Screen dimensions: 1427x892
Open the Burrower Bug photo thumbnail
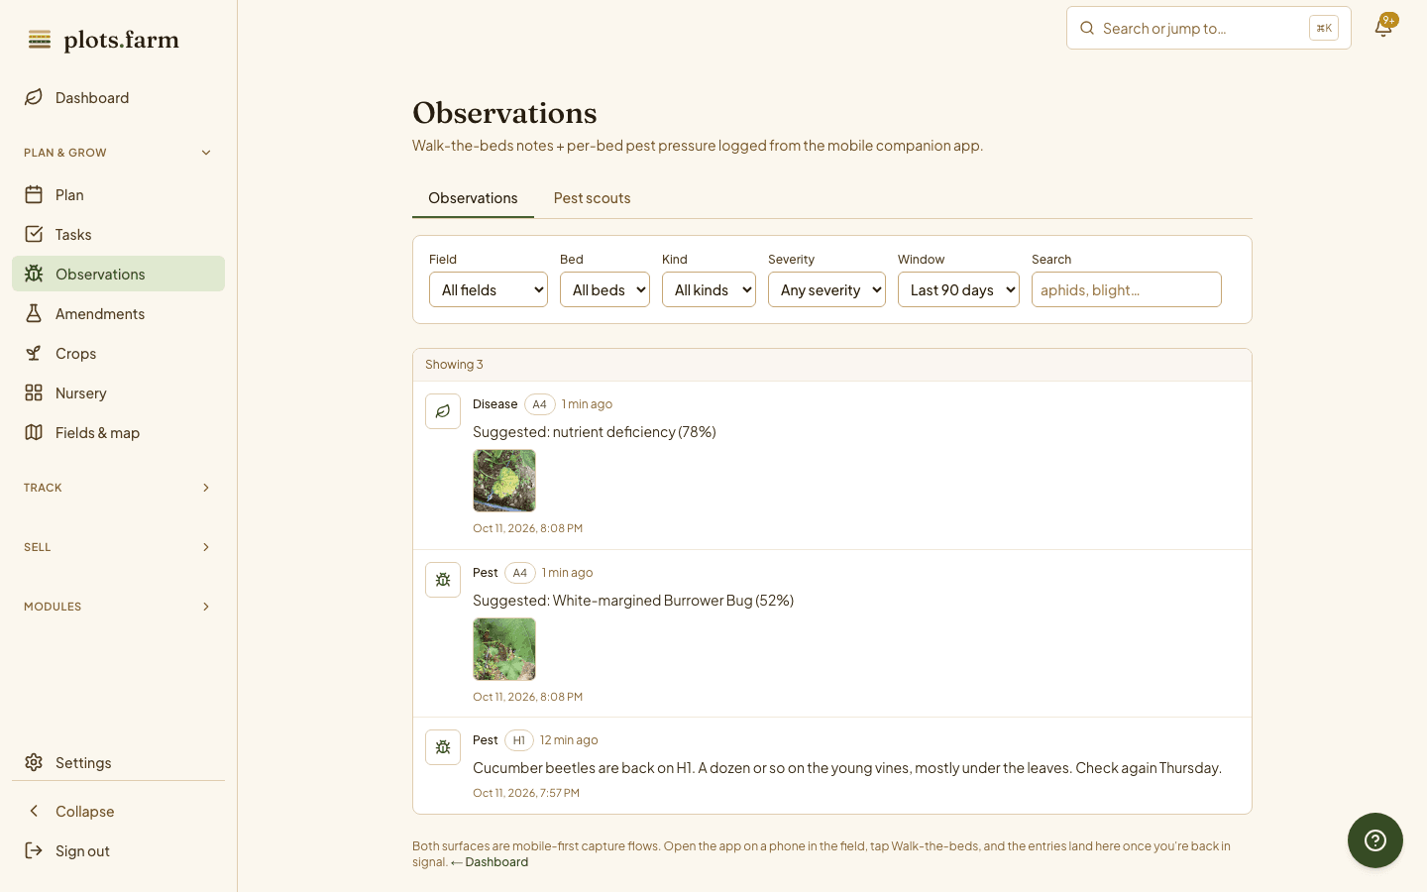tap(504, 649)
